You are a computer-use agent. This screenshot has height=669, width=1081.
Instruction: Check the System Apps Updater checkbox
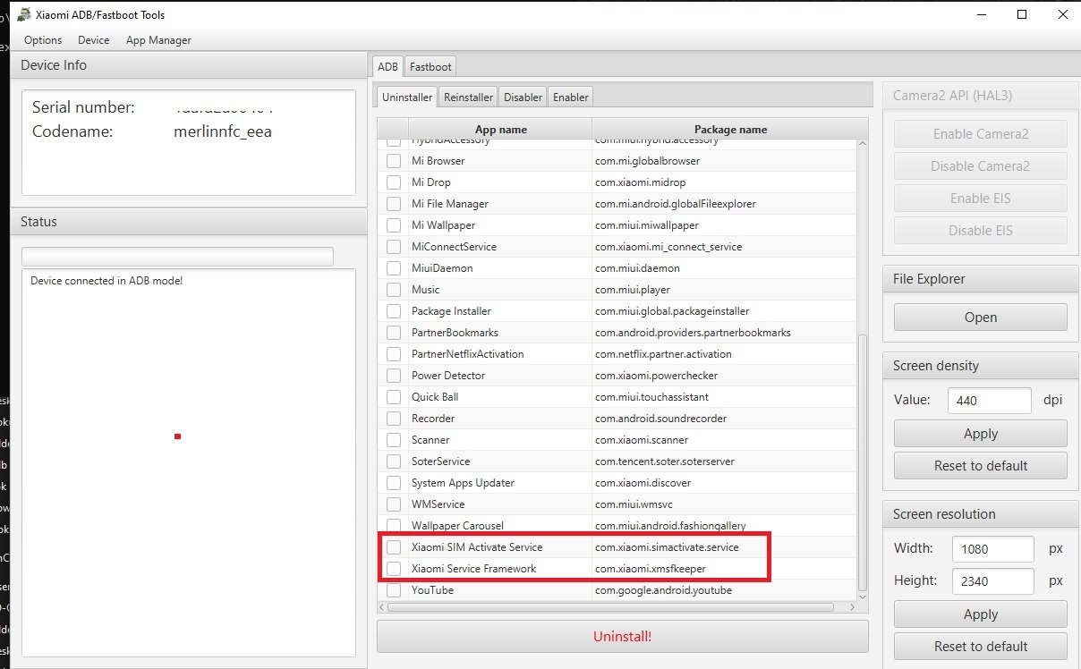pos(394,483)
